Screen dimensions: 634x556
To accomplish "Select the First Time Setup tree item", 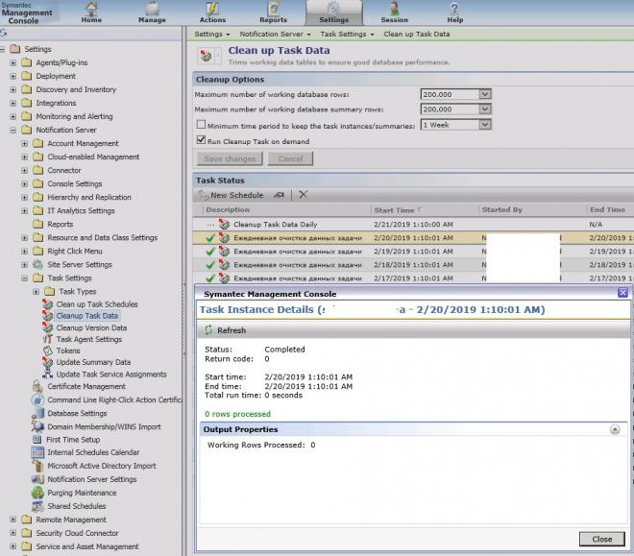I will (x=73, y=439).
